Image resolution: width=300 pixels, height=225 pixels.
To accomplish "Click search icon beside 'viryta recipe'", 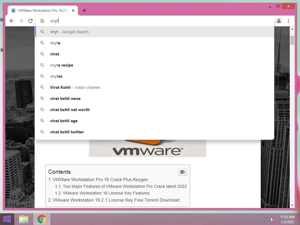I will pos(42,65).
